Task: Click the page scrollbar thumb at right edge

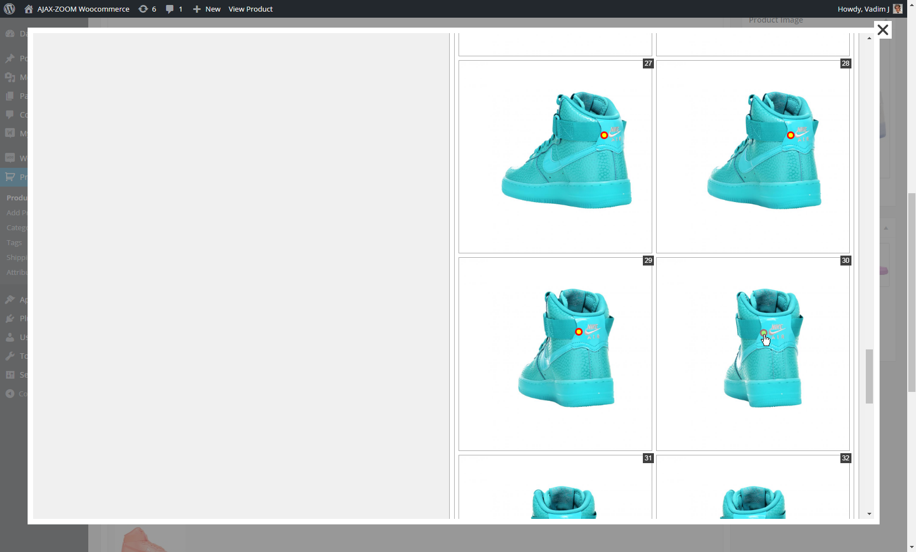Action: [x=912, y=293]
